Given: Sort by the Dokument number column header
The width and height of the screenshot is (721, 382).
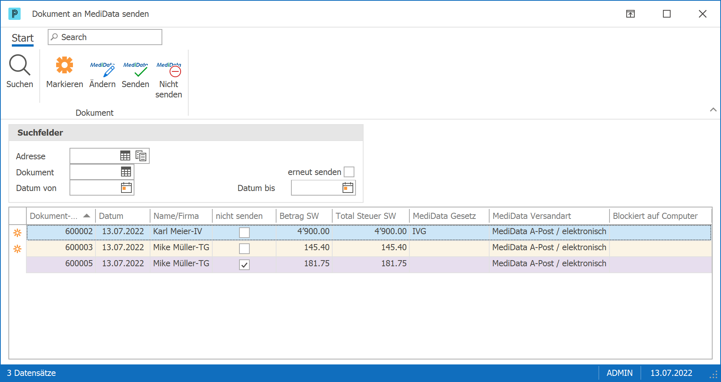Looking at the screenshot, I should tap(61, 216).
